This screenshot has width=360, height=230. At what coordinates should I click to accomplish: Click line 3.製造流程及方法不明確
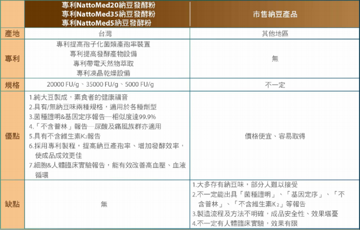coord(265,214)
